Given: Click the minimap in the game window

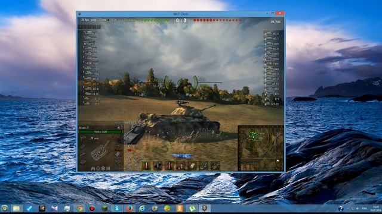Looking at the screenshot, I should 261,148.
